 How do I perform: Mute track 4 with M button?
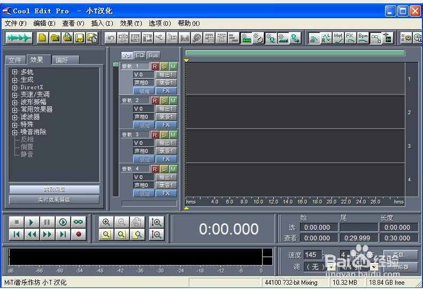[173, 169]
